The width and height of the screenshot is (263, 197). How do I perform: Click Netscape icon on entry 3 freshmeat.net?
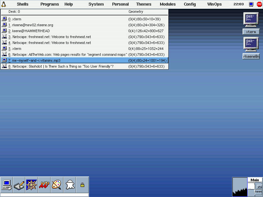[4, 37]
